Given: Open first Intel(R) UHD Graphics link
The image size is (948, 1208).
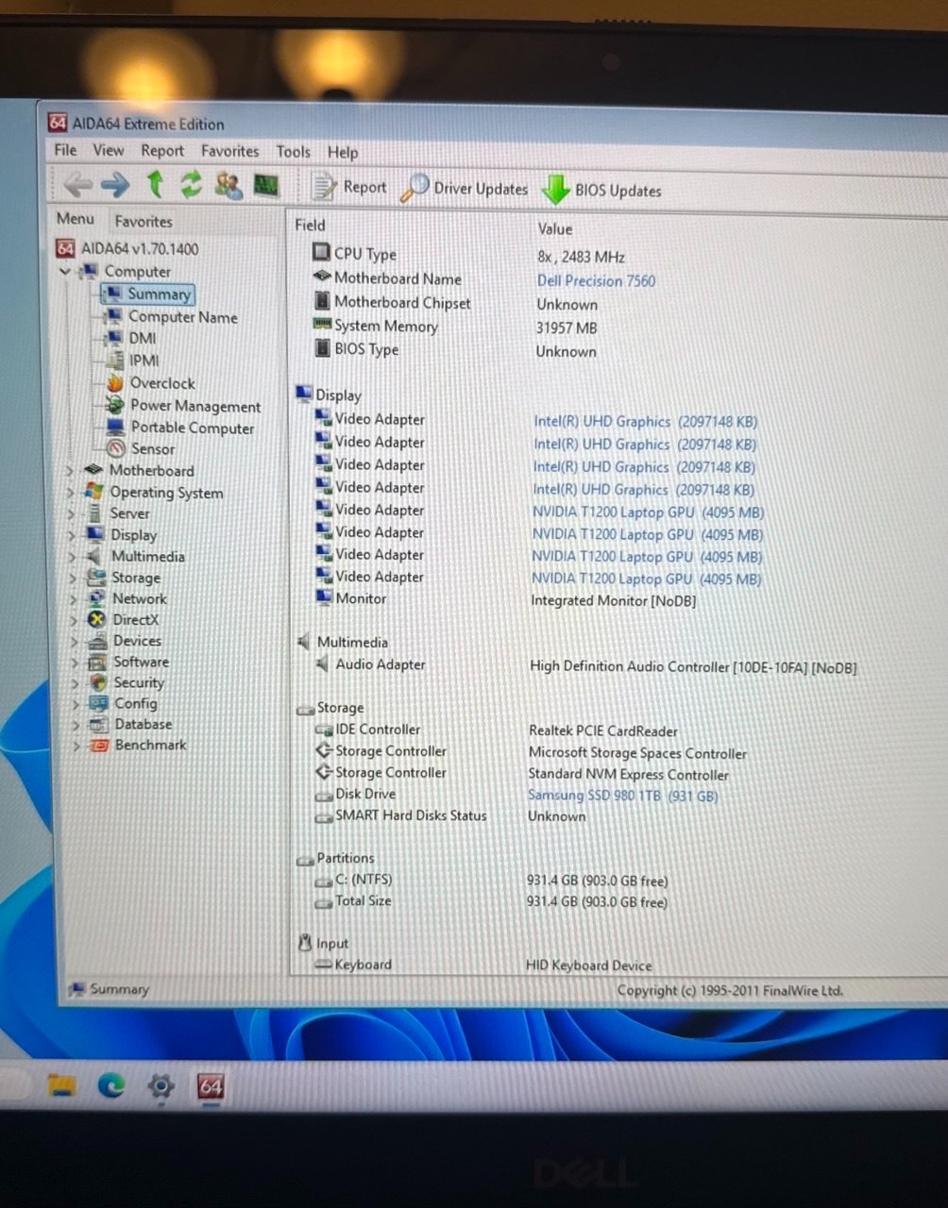Looking at the screenshot, I should [645, 422].
